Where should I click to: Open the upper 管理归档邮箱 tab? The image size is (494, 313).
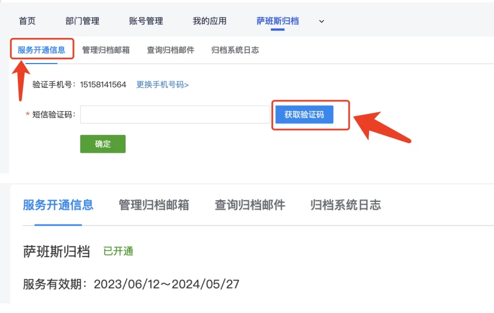(x=106, y=50)
